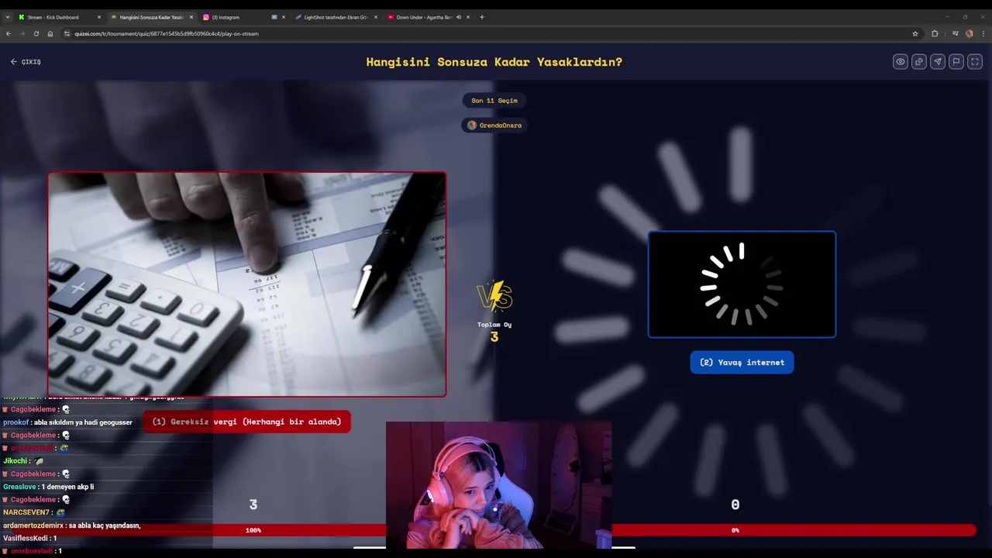Click the copy link icon in quiz header
Viewport: 992px width, 558px height.
(919, 62)
